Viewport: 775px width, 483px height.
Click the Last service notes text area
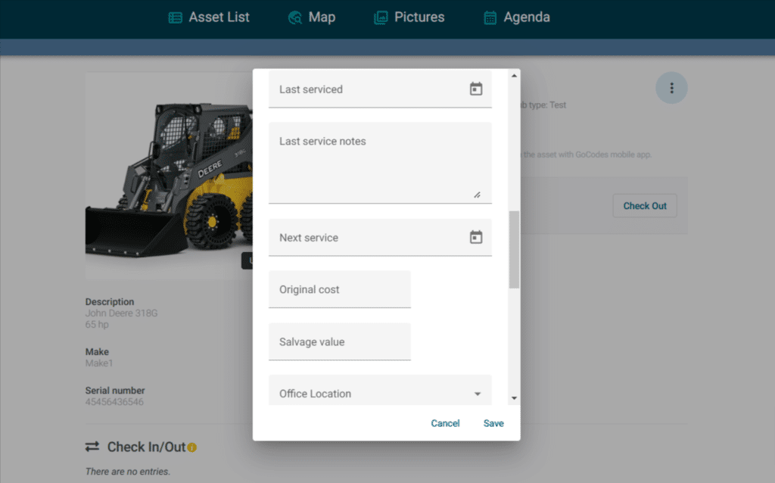pyautogui.click(x=380, y=163)
